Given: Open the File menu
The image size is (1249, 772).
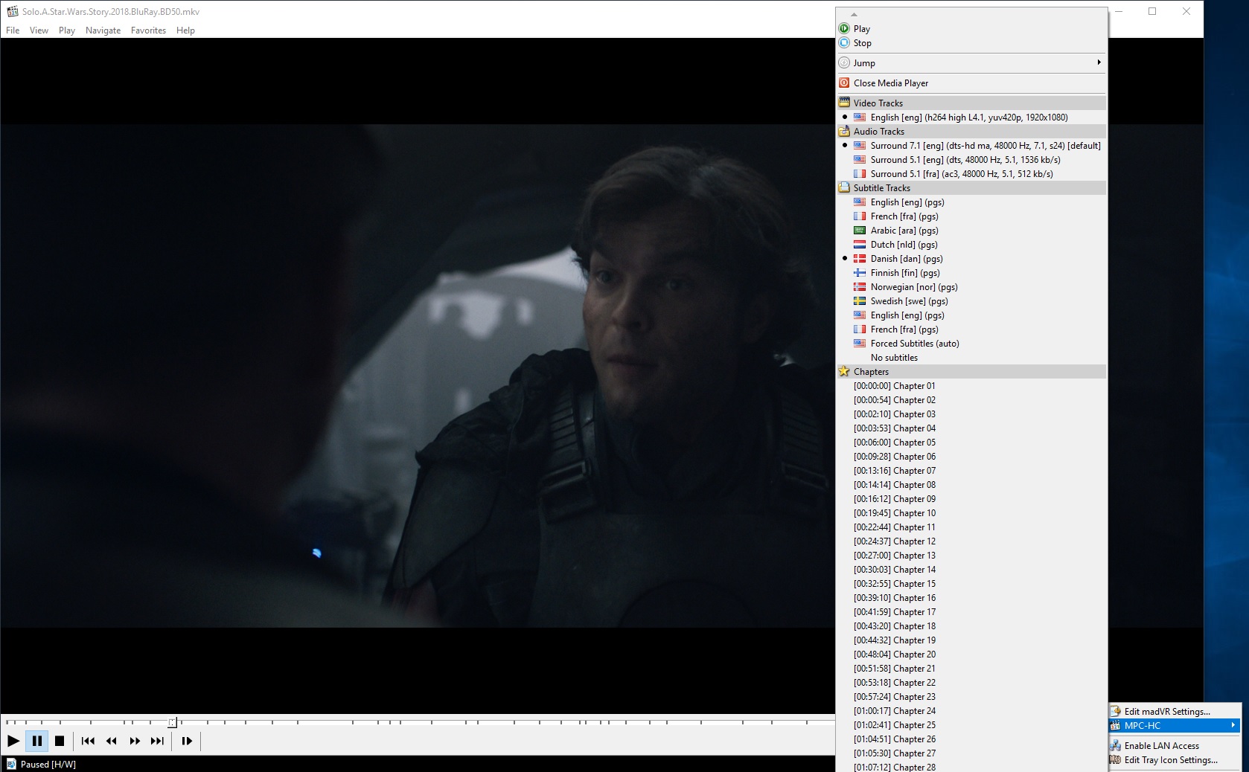Looking at the screenshot, I should click(x=13, y=30).
